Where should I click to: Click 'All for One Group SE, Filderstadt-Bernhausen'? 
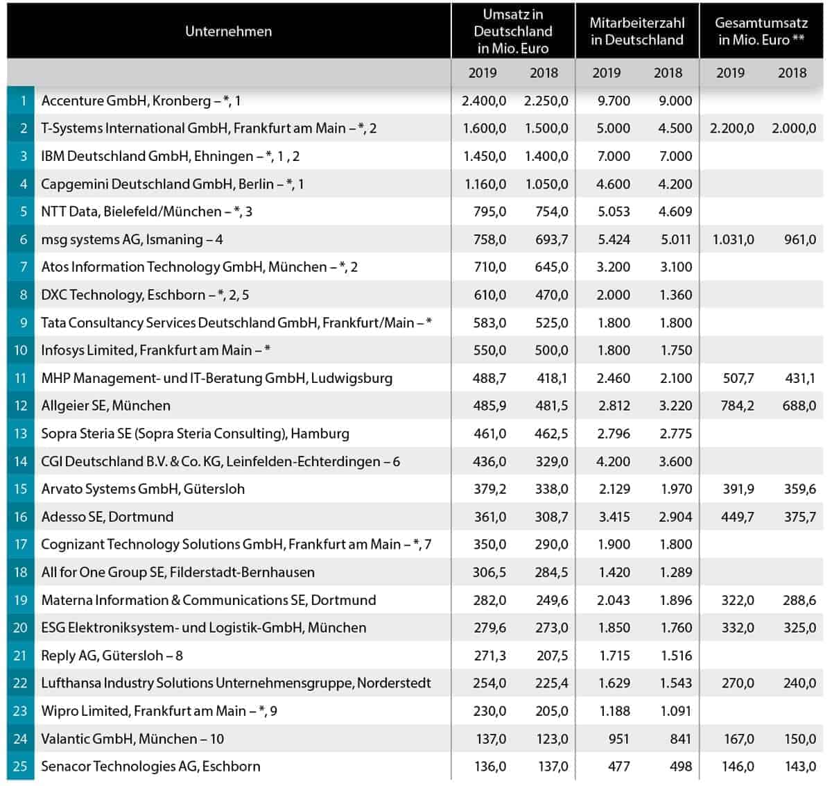coord(177,572)
